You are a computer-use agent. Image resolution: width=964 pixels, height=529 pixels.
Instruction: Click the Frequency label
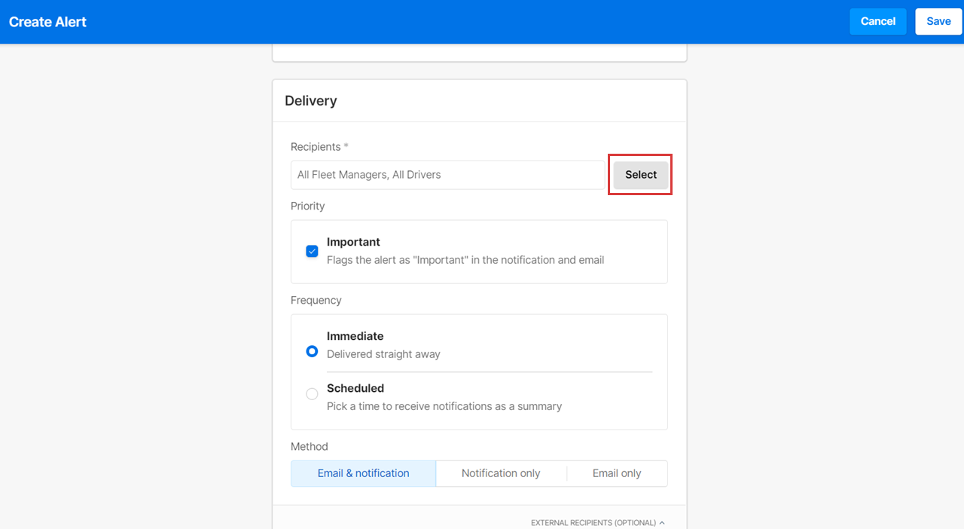316,300
